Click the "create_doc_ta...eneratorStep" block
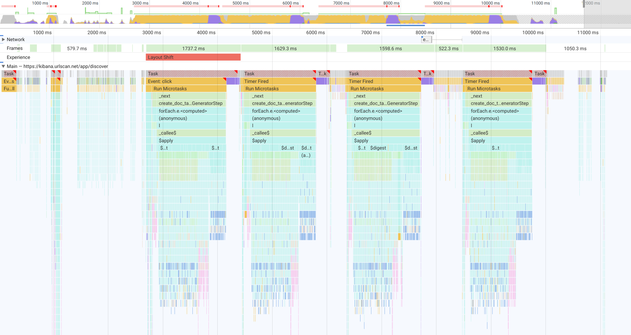The image size is (631, 335). [283, 103]
